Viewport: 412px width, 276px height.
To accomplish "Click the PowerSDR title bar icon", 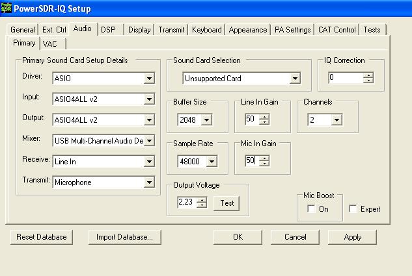I will pos(7,8).
